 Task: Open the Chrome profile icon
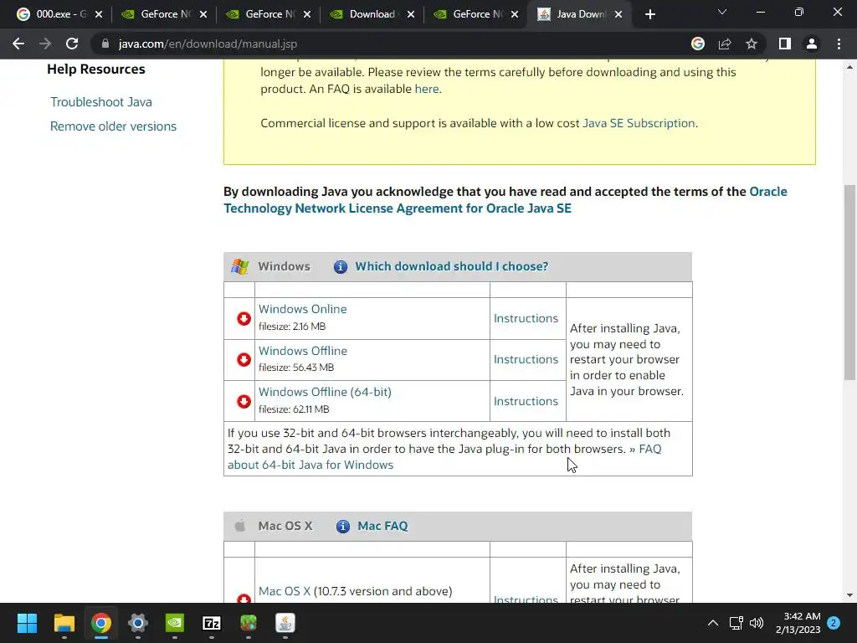click(x=812, y=44)
